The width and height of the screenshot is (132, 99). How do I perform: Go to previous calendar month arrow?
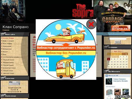click(112, 51)
